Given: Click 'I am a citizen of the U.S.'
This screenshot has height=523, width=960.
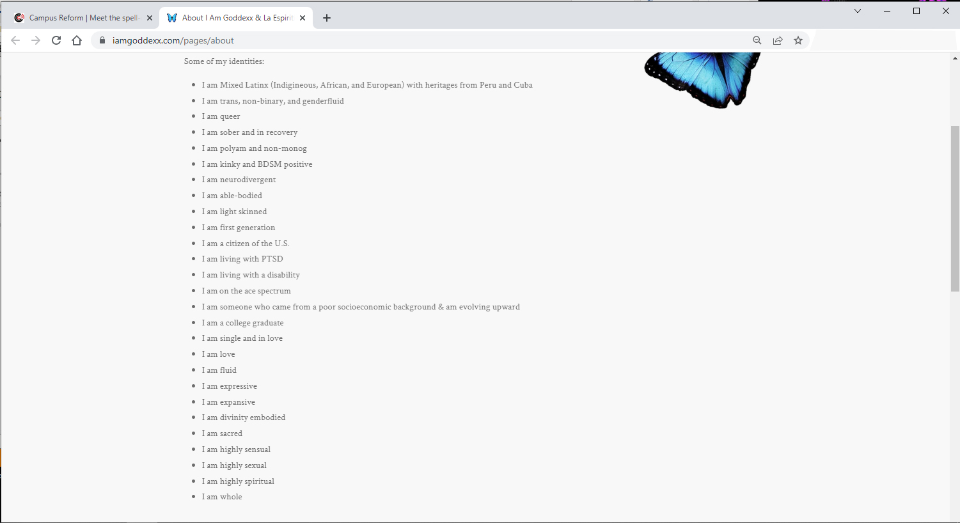Looking at the screenshot, I should [x=246, y=244].
